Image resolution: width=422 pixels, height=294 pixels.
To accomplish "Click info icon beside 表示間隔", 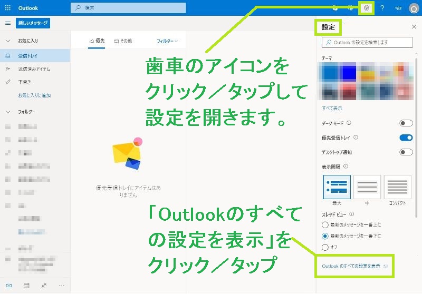I will click(346, 166).
